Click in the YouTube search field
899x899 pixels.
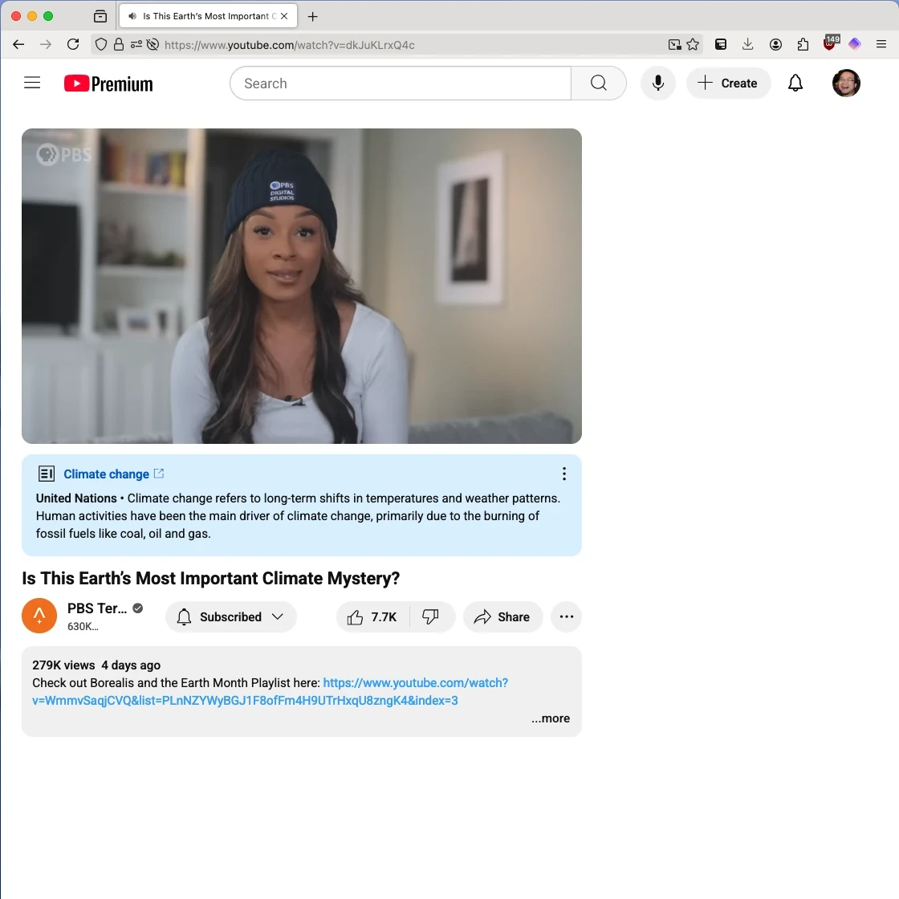(400, 83)
